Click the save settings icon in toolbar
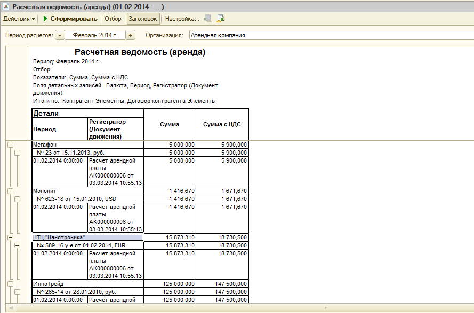Screen dimensions: 474x313 coord(221,19)
